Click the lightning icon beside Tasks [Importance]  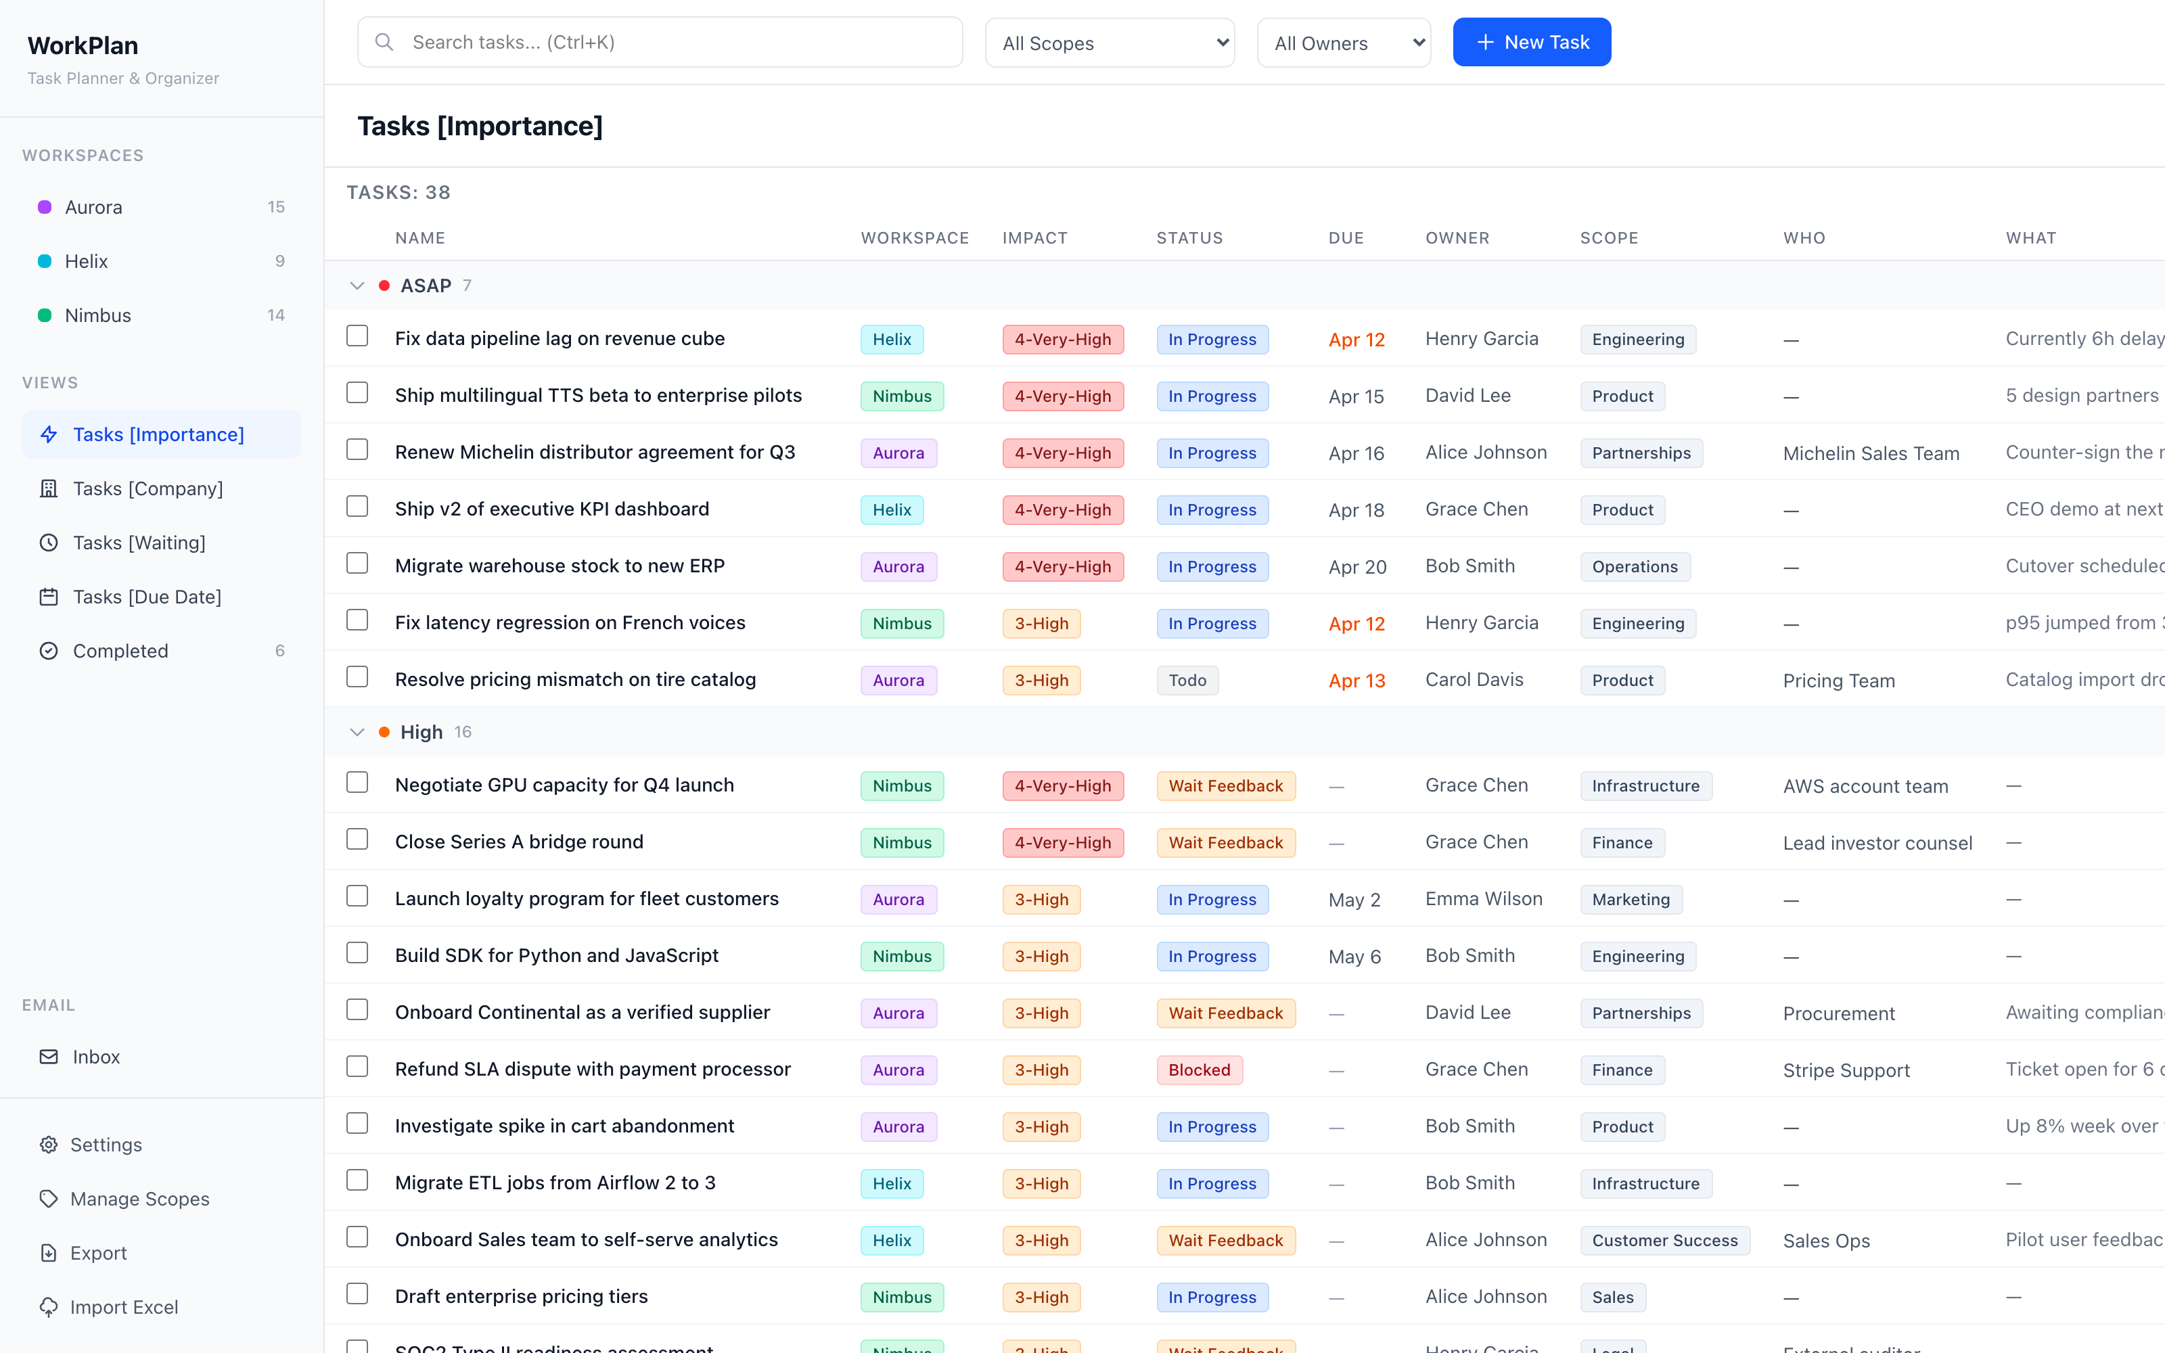point(49,435)
